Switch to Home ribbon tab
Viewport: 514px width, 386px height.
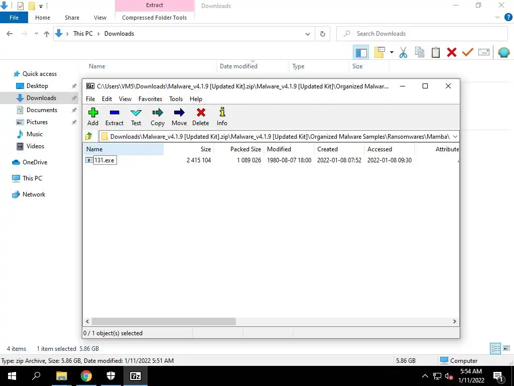(x=43, y=18)
